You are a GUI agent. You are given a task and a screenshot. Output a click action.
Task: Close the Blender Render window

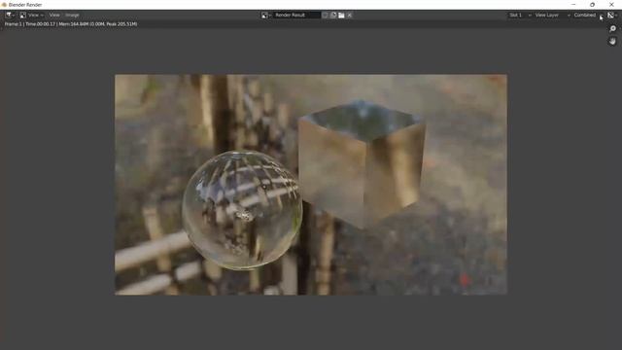(x=611, y=4)
